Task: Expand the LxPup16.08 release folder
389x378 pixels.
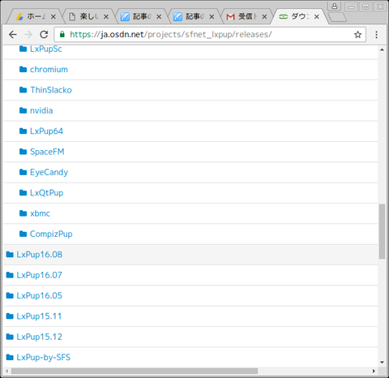Action: (x=40, y=255)
